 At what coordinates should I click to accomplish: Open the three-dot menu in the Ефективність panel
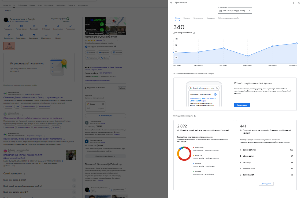pyautogui.click(x=292, y=3)
